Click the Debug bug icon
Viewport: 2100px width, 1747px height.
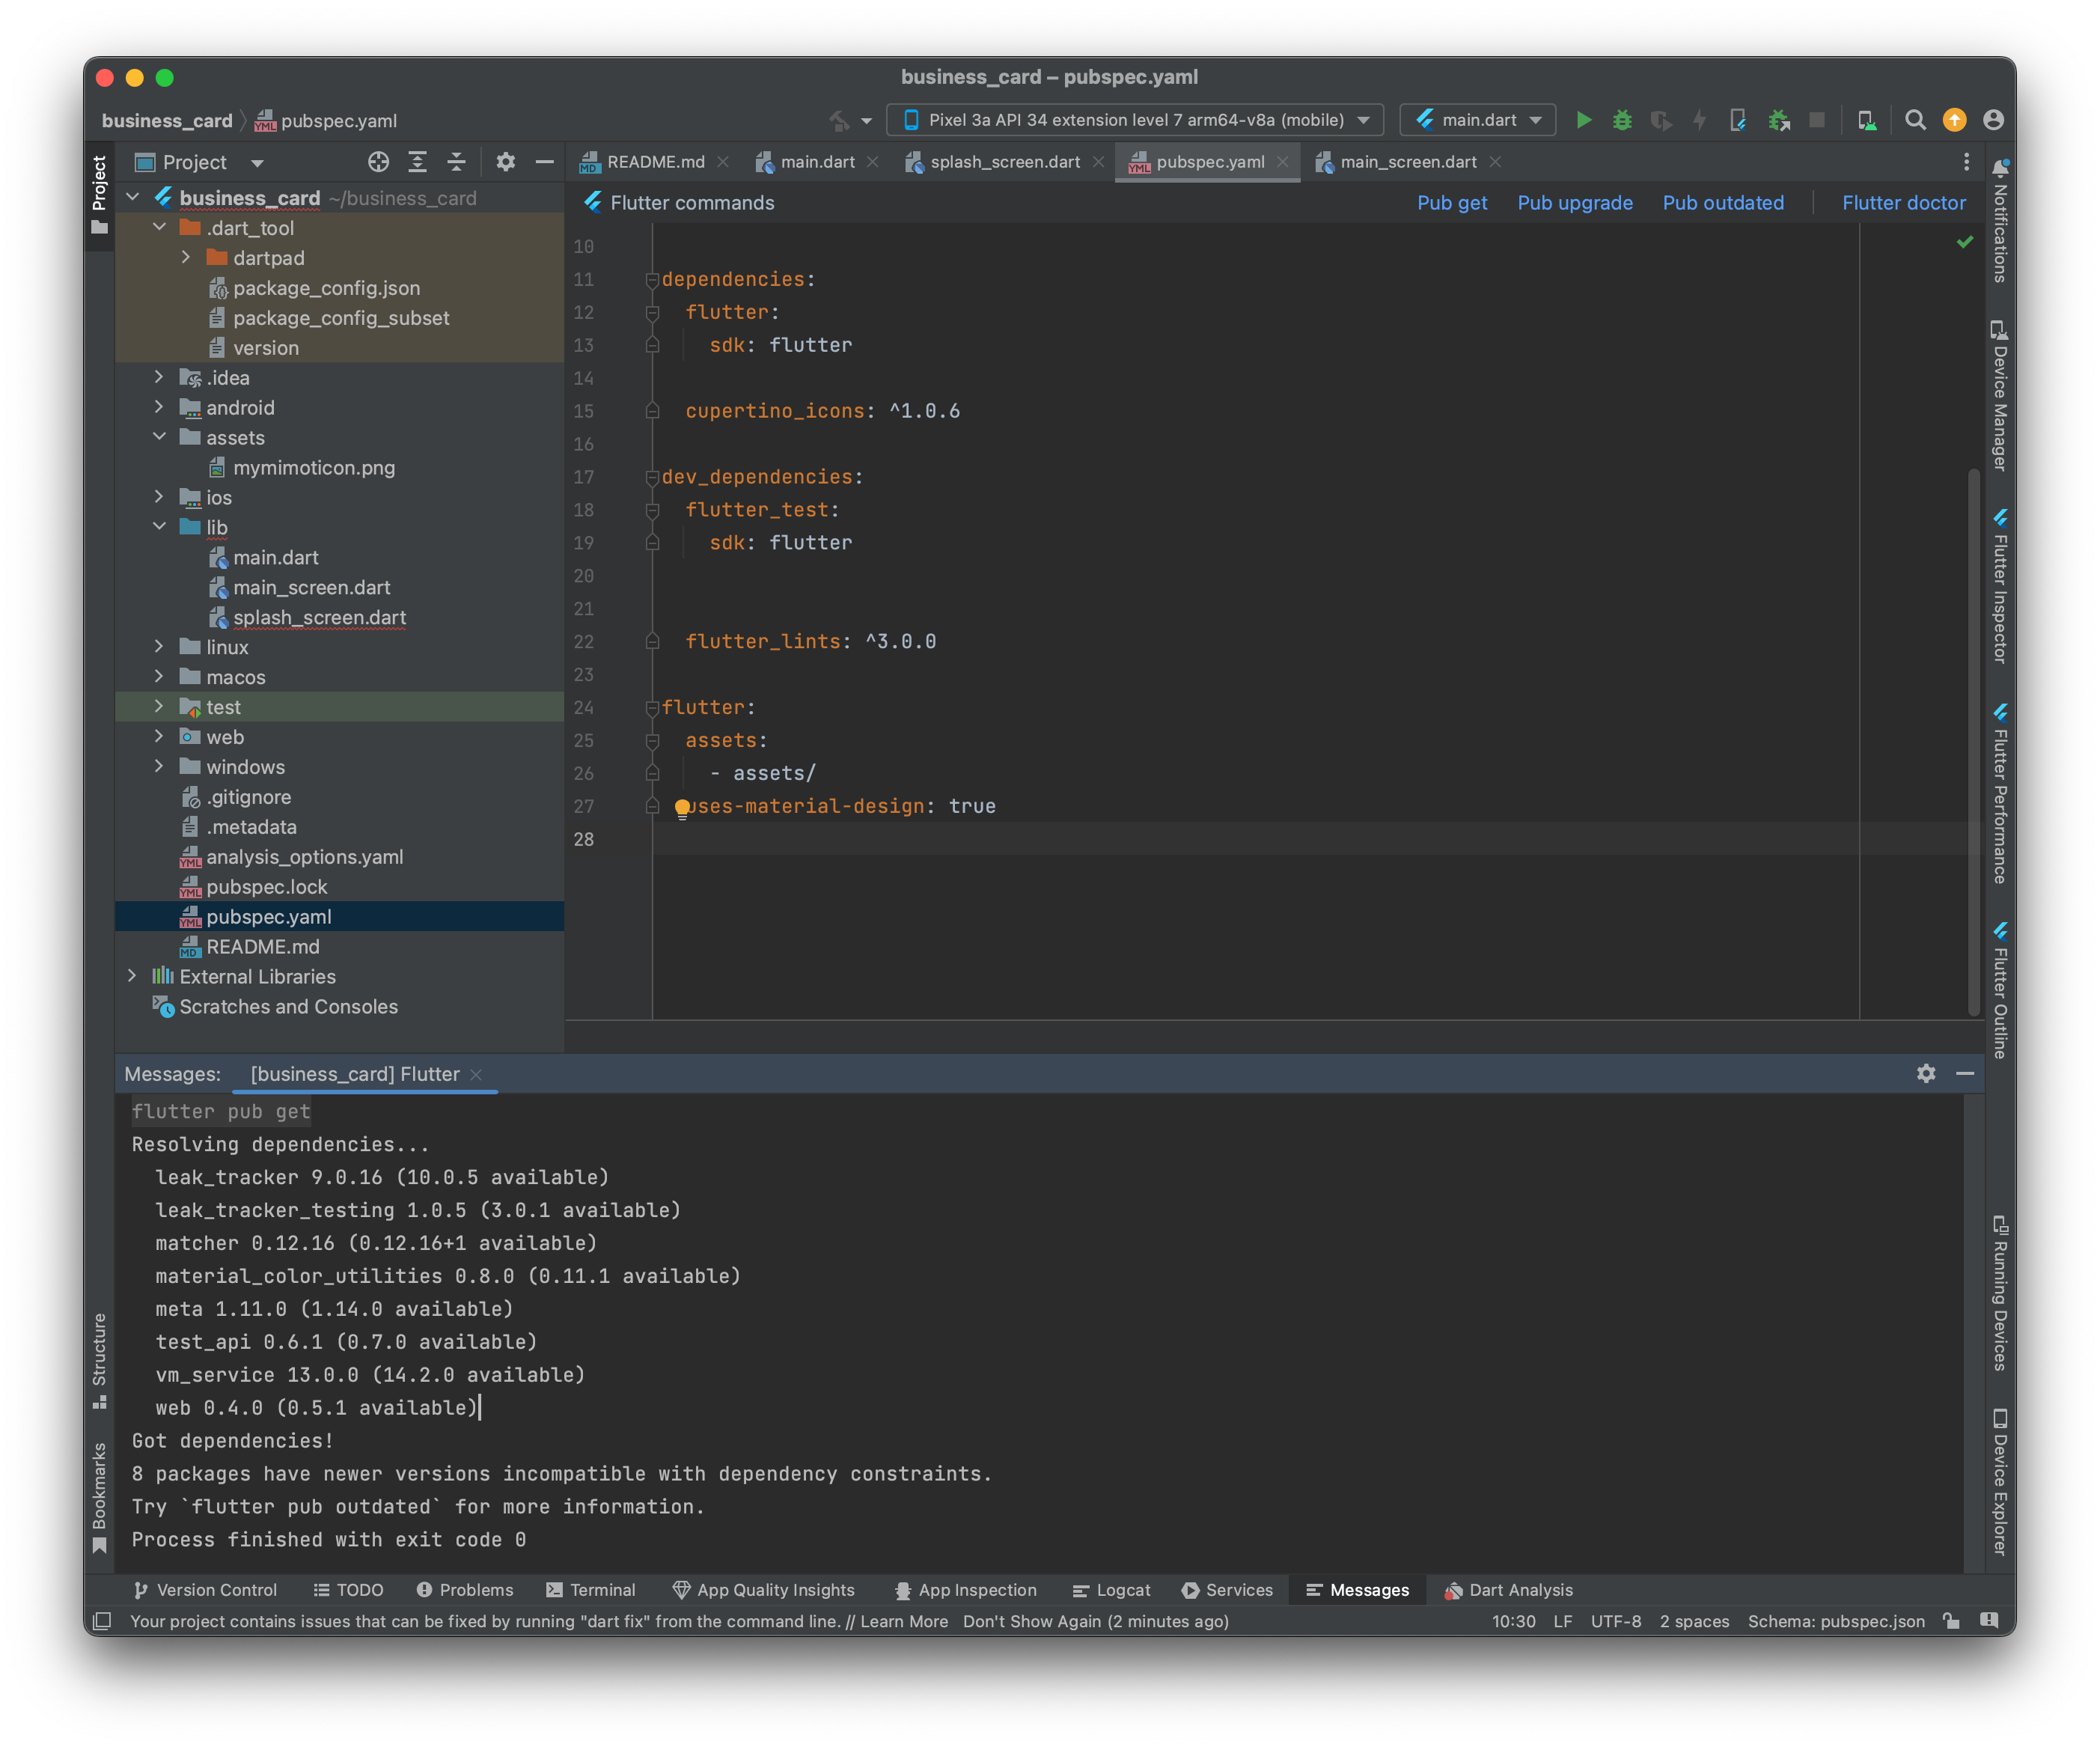[x=1622, y=120]
